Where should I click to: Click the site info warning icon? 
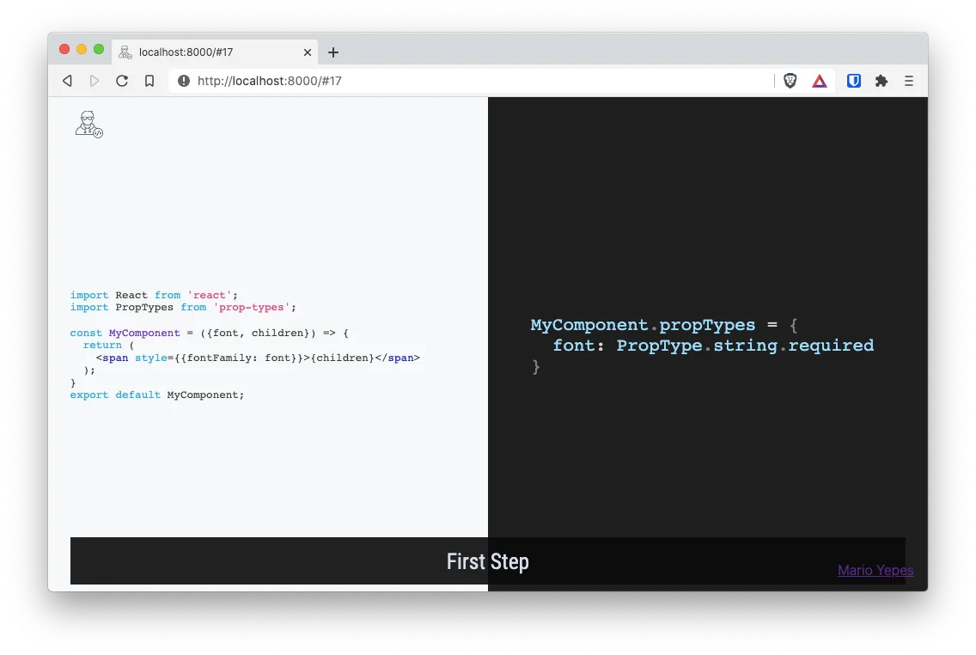pos(184,81)
